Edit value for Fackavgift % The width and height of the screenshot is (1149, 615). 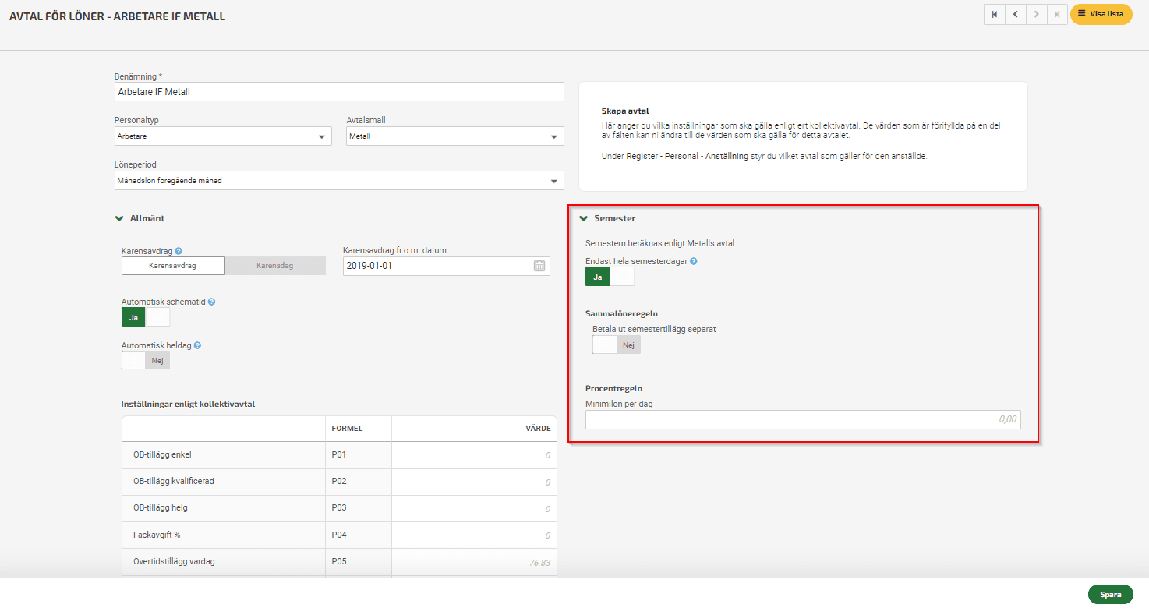tap(474, 535)
